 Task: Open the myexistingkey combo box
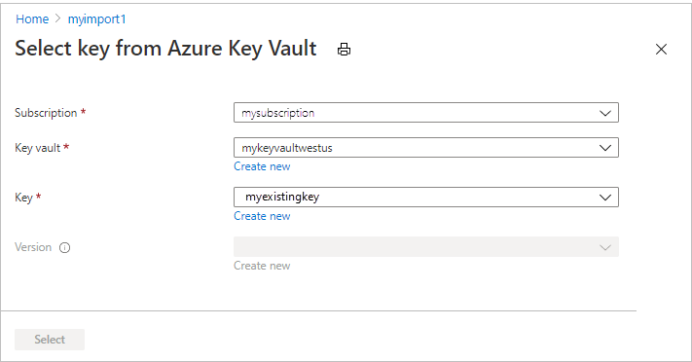pyautogui.click(x=426, y=197)
